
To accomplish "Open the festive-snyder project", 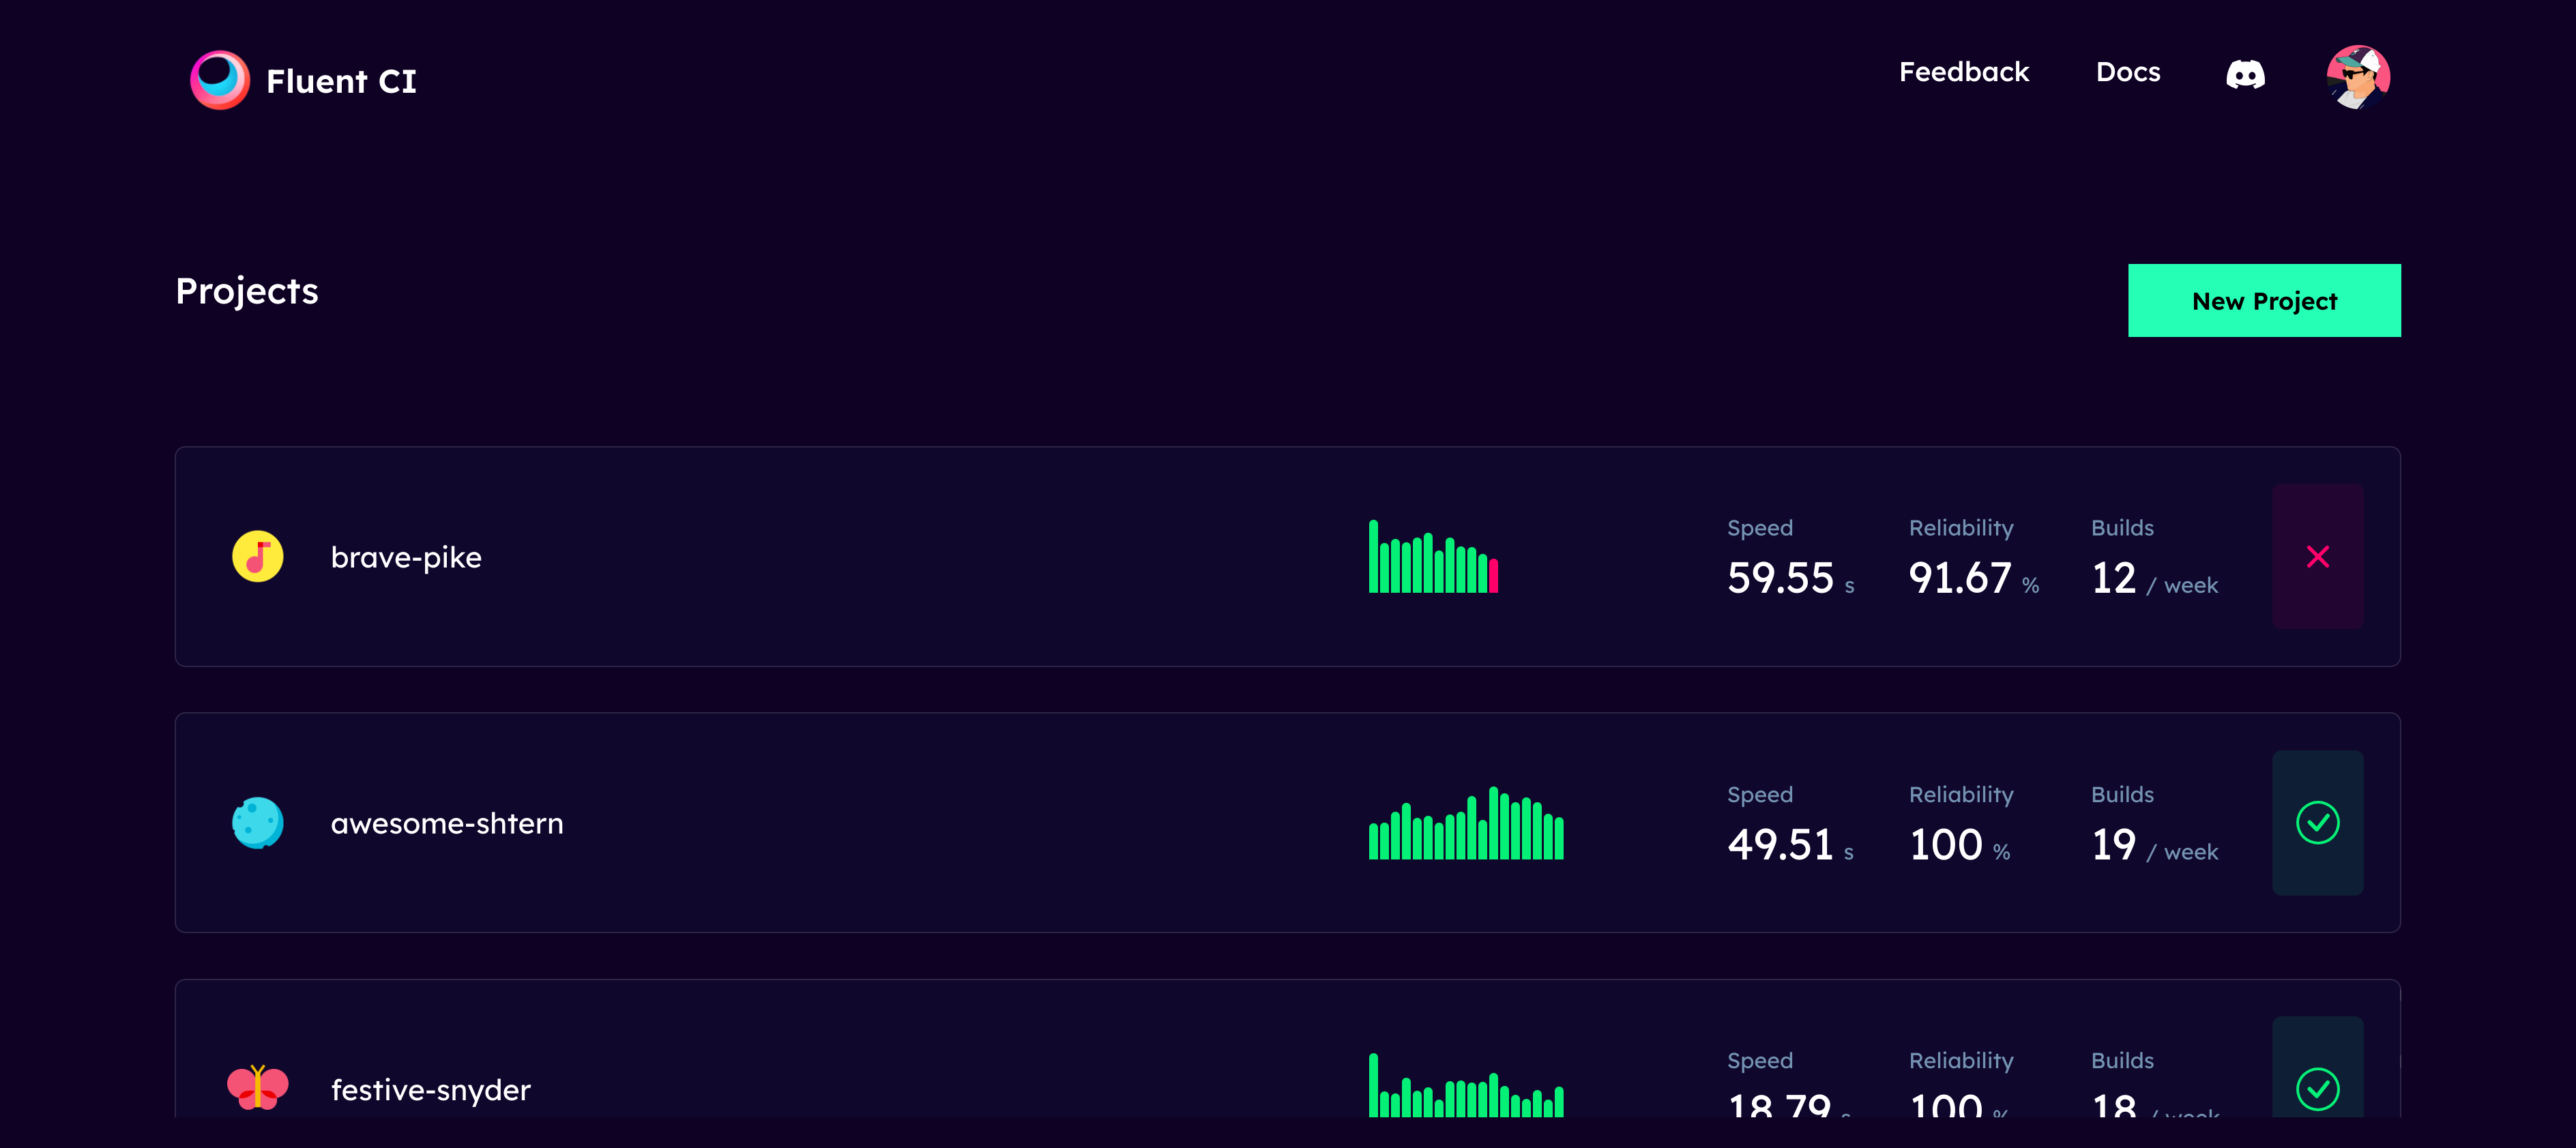I will pos(431,1089).
